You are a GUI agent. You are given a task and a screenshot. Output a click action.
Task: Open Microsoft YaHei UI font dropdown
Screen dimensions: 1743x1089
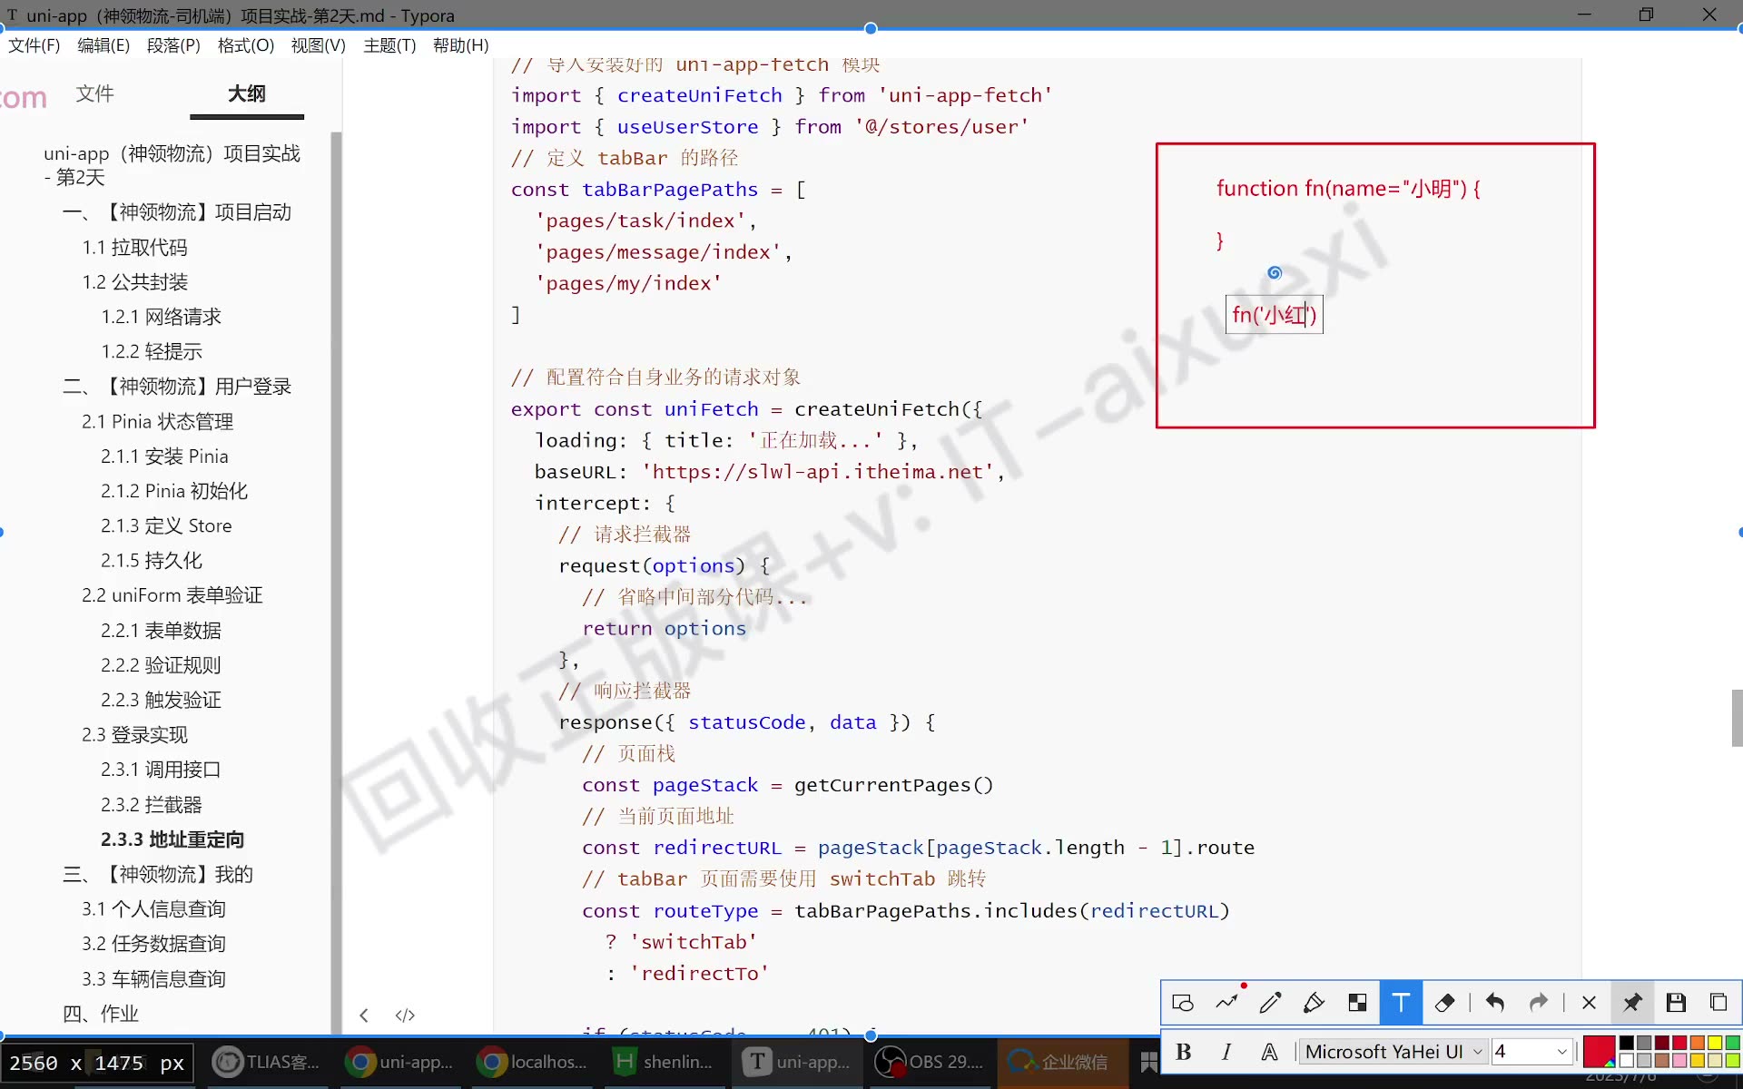pyautogui.click(x=1393, y=1052)
